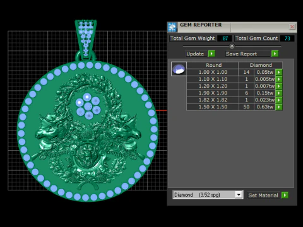The width and height of the screenshot is (303, 227).
Task: Click the Set Material label
Action: tap(263, 195)
